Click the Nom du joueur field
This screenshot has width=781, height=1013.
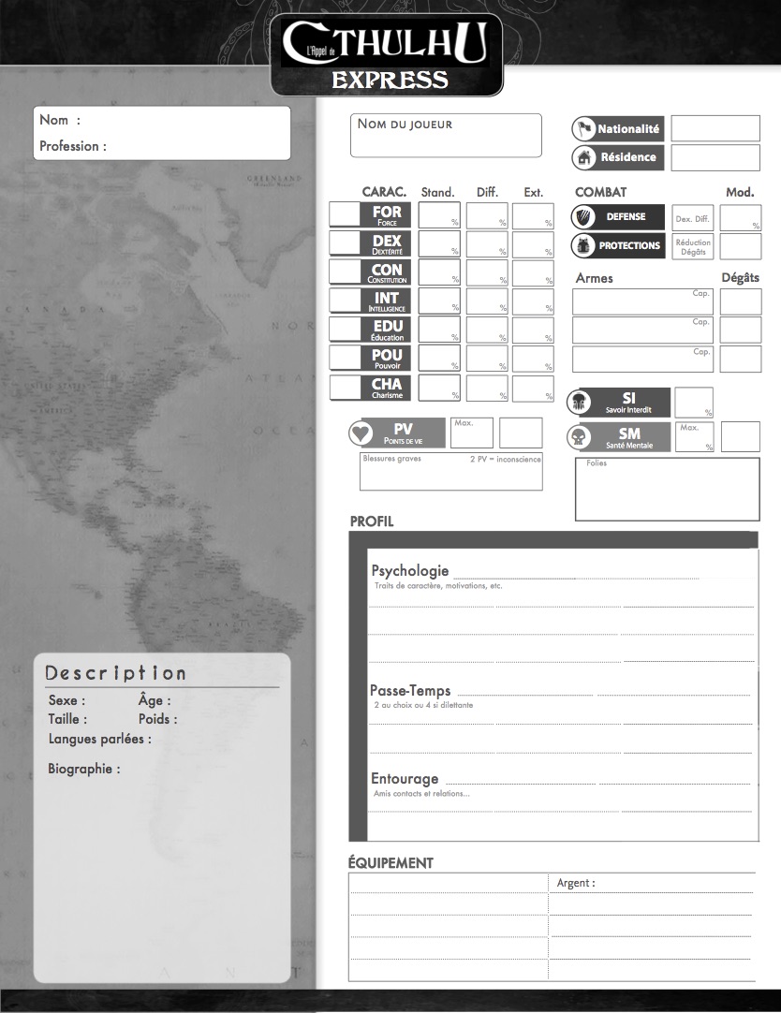click(x=446, y=136)
